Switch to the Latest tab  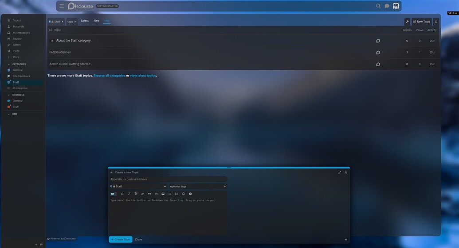pos(85,21)
